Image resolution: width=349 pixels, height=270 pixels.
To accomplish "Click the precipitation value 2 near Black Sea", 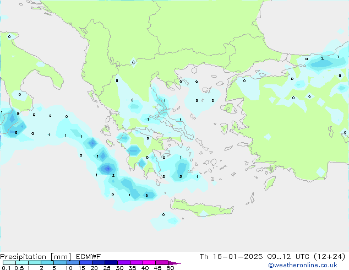I will 322,58.
